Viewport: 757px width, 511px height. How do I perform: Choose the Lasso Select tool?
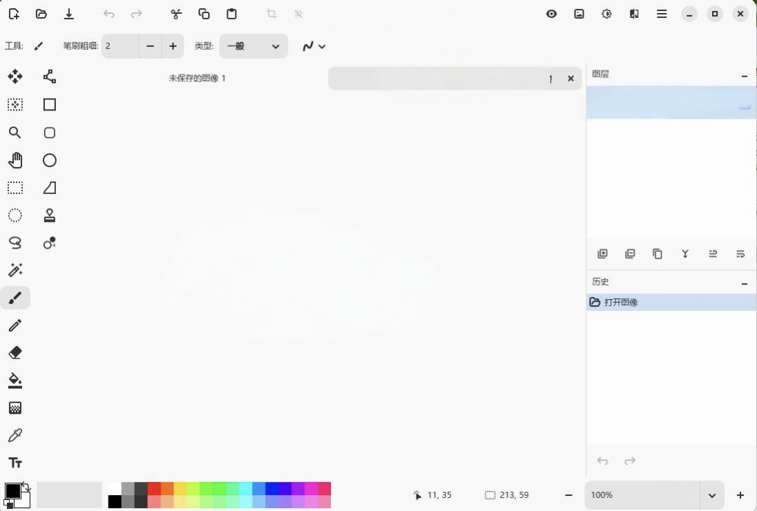tap(15, 243)
